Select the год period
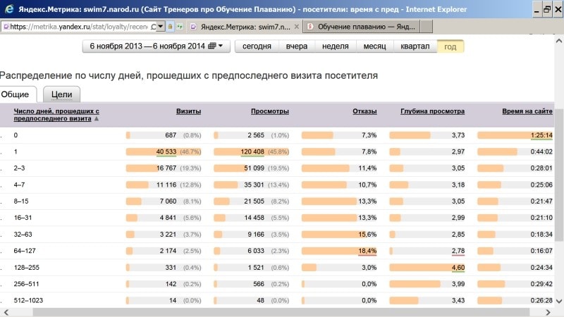Viewport: 564px width, 317px height. tap(450, 46)
